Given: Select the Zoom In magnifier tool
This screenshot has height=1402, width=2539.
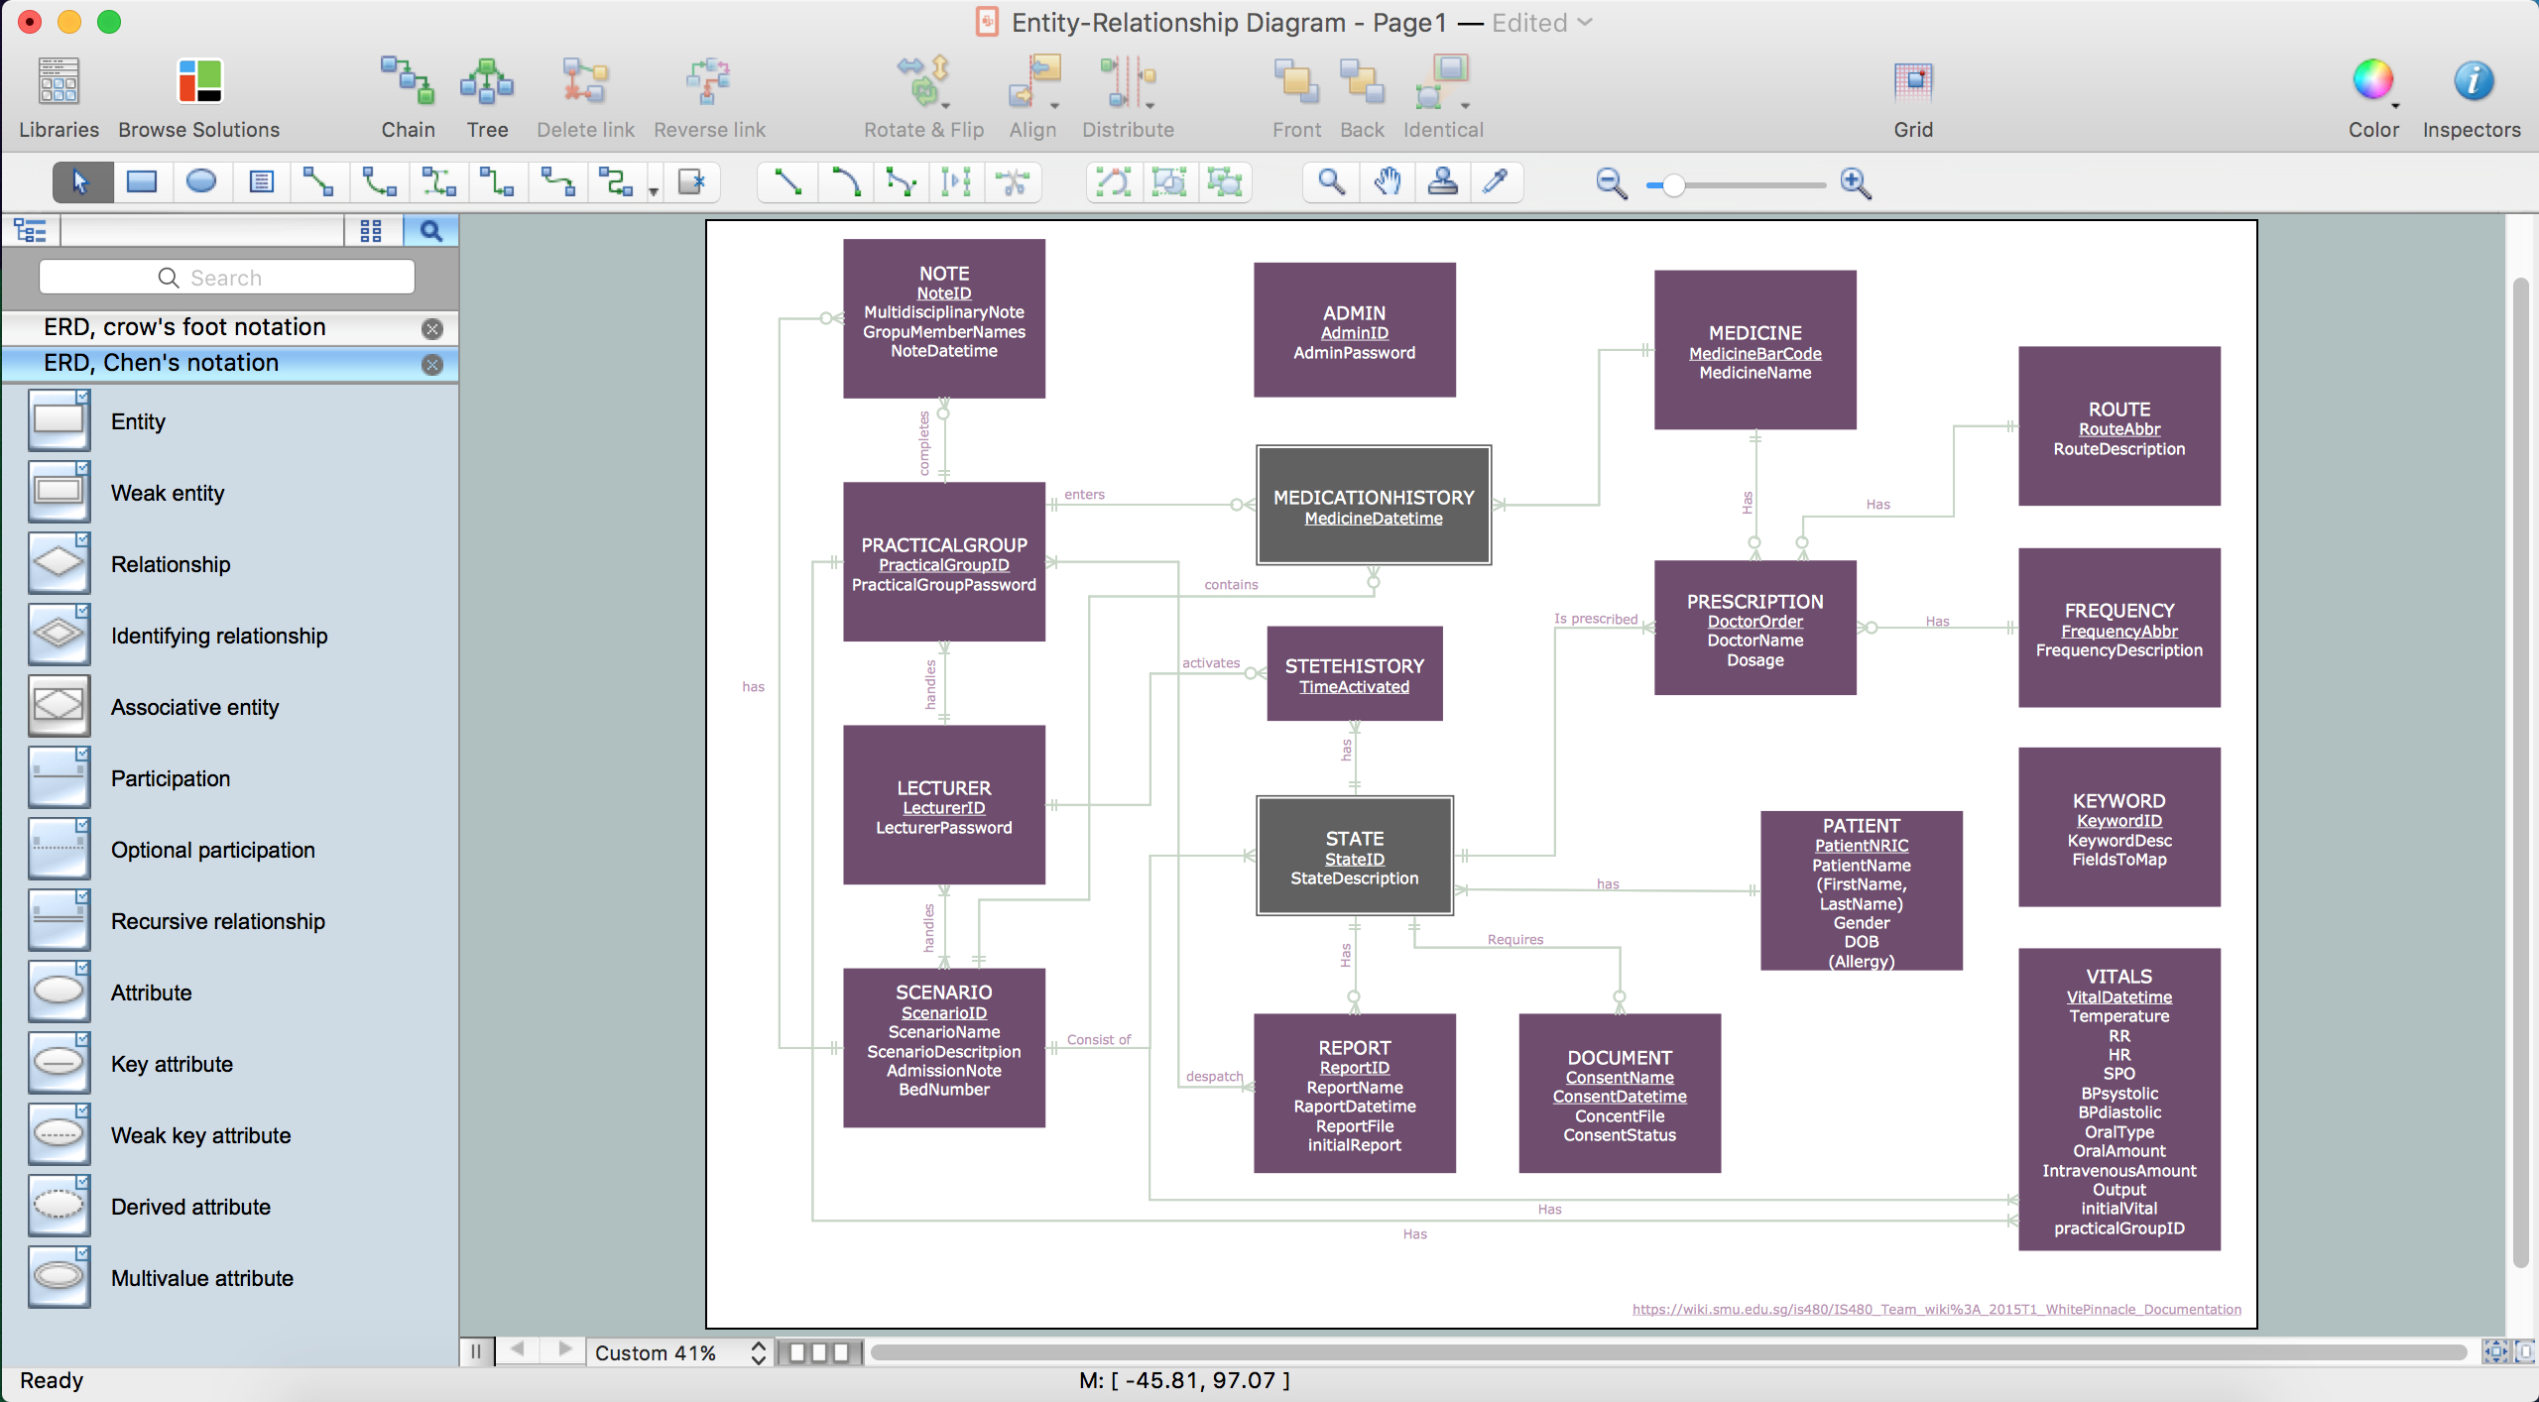Looking at the screenshot, I should click(x=1854, y=183).
